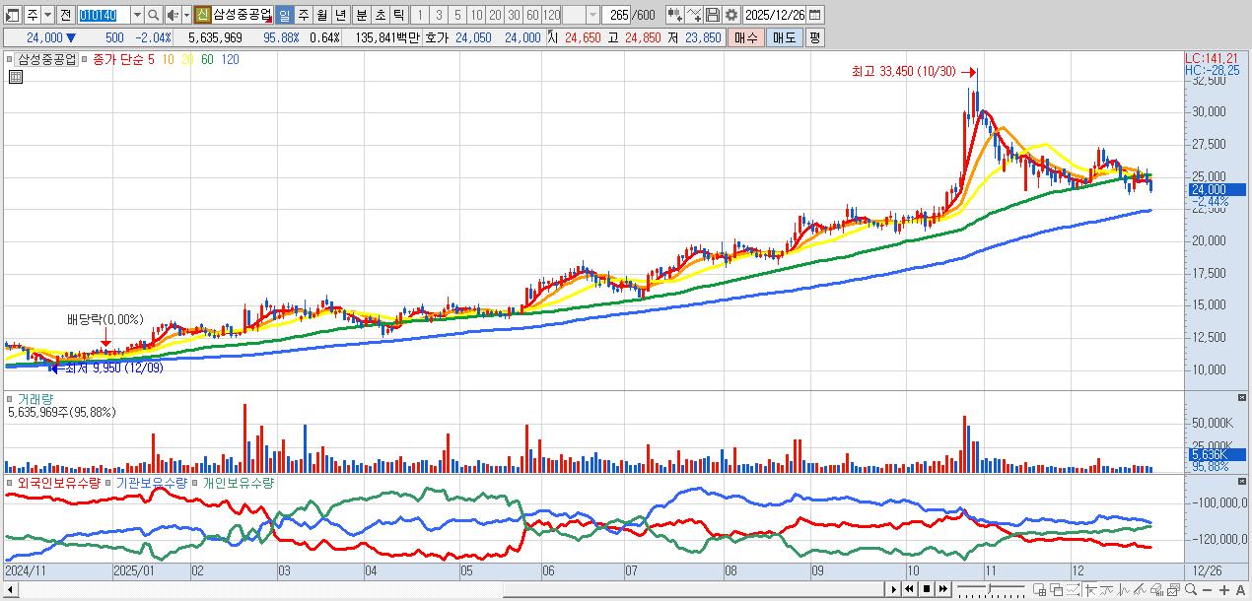Image resolution: width=1252 pixels, height=601 pixels.
Task: Click the add-chart-window icon at bottom
Action: point(1039,589)
